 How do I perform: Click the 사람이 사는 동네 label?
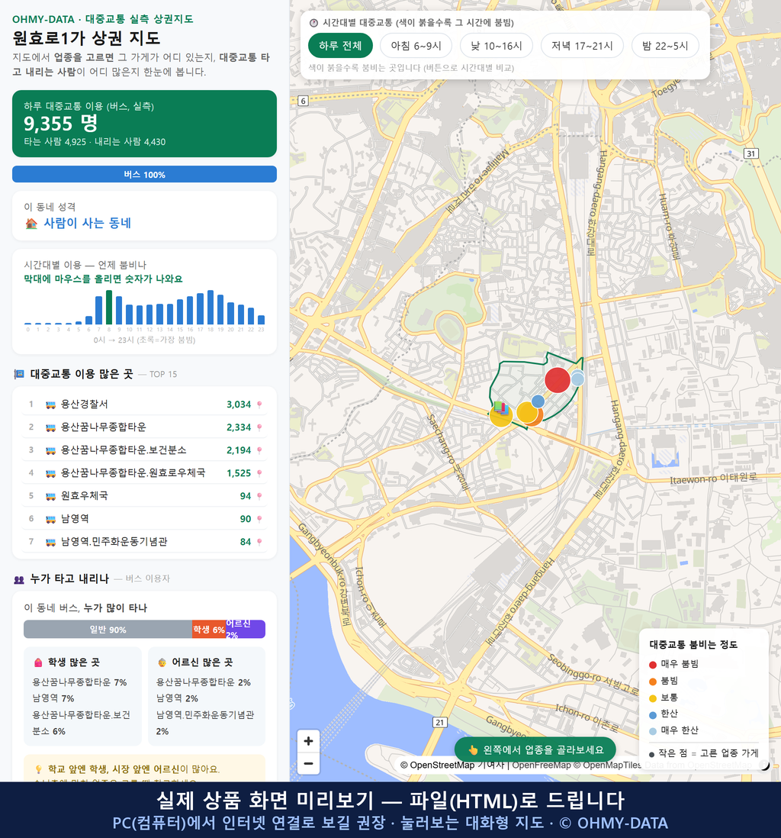(87, 224)
